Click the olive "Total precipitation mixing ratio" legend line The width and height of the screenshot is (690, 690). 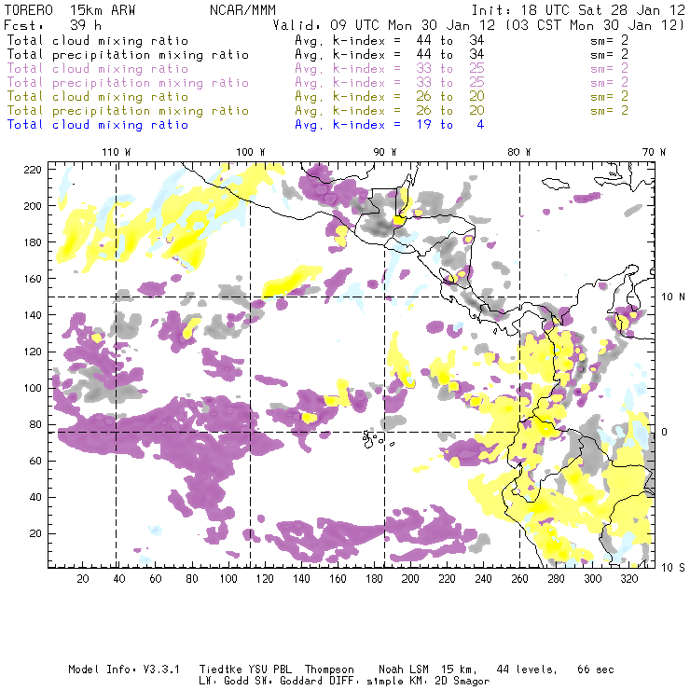coord(128,110)
